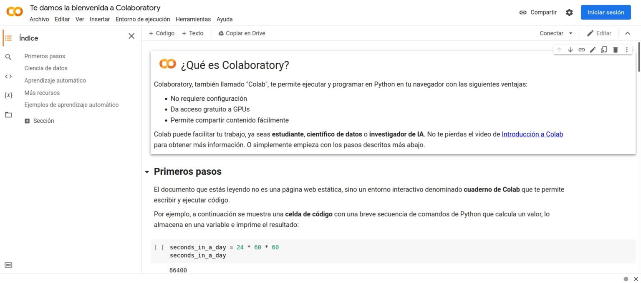Open the code snippets panel

[x=8, y=76]
